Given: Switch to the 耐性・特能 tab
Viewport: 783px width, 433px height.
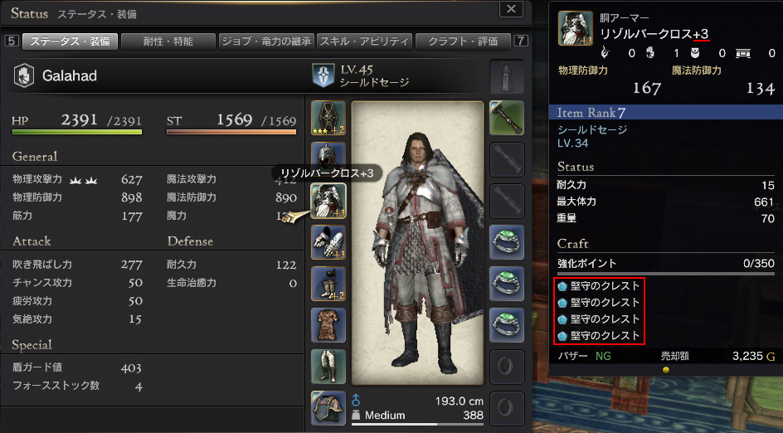Looking at the screenshot, I should (168, 41).
